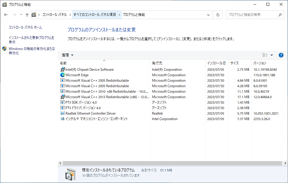
Task: Click the Realtek Ethernet Controller Driver icon
Action: click(x=63, y=113)
